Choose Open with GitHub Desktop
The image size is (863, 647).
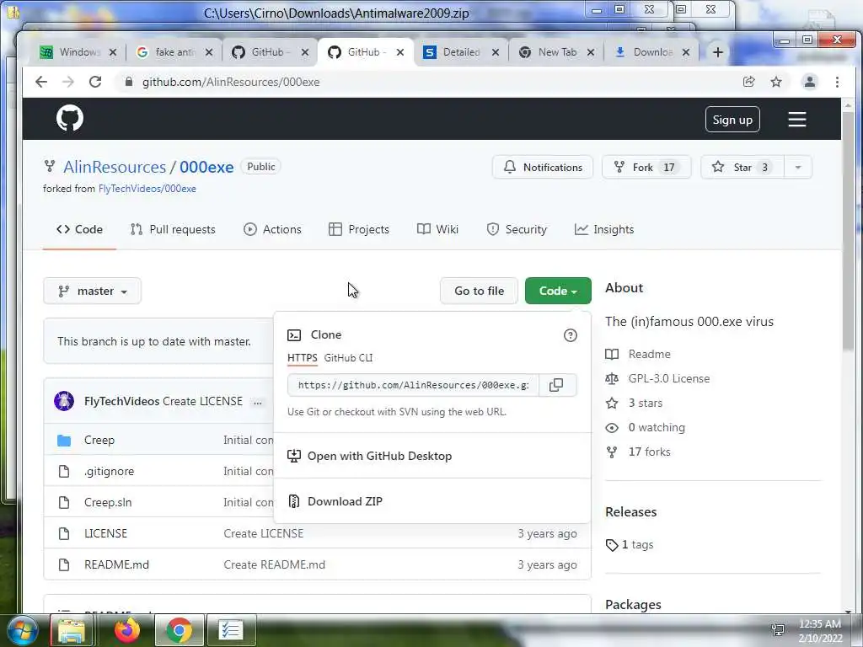pos(379,456)
